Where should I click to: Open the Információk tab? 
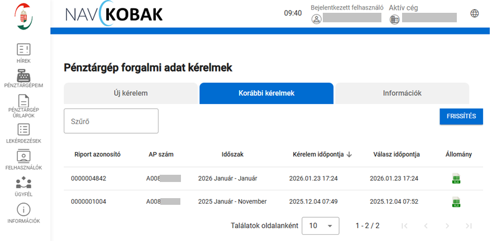pos(402,94)
